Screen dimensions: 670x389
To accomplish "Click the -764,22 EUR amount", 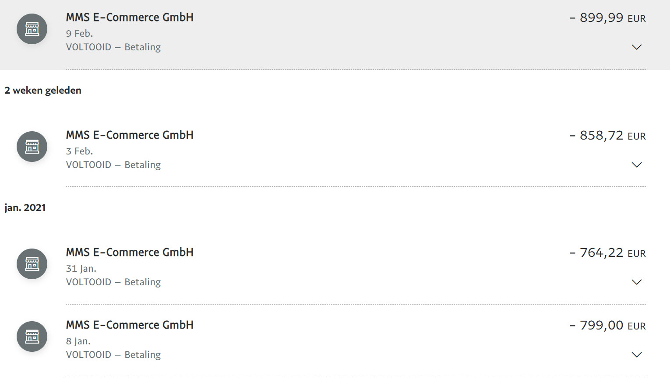I will point(607,253).
